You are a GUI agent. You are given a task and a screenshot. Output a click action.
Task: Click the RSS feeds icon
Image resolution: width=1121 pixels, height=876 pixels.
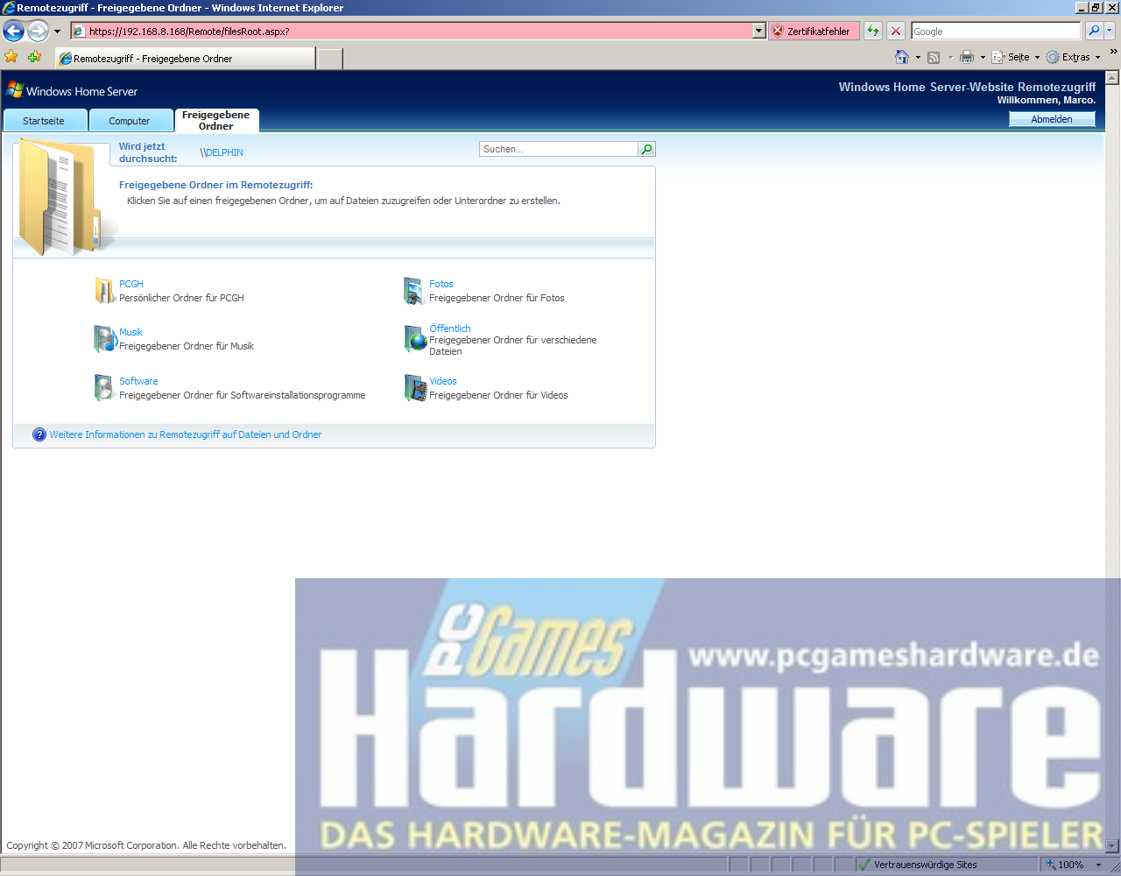coord(934,58)
